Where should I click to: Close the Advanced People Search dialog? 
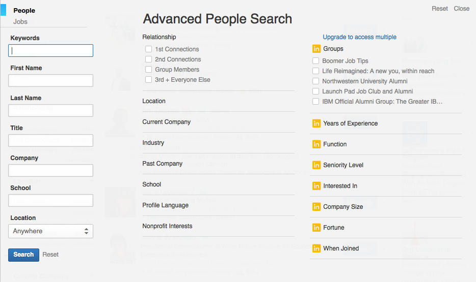tap(461, 9)
